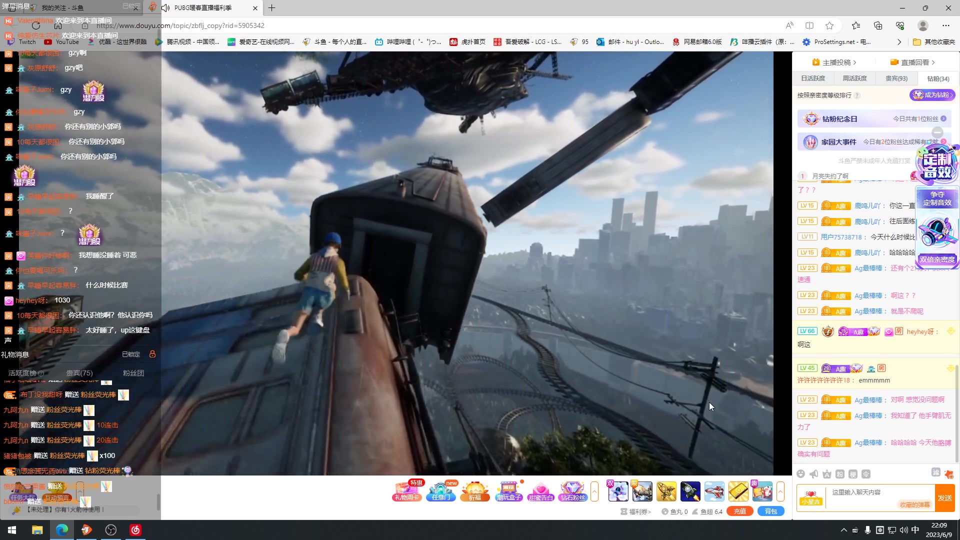
Task: Open the 哔哩哔哩 bookmark
Action: pyautogui.click(x=407, y=42)
